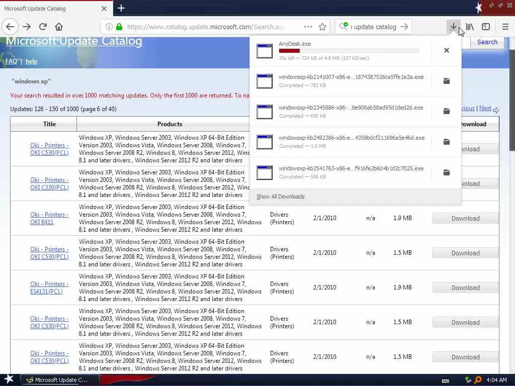The image size is (515, 386).
Task: Click the Next page arrow icon
Action: click(496, 110)
